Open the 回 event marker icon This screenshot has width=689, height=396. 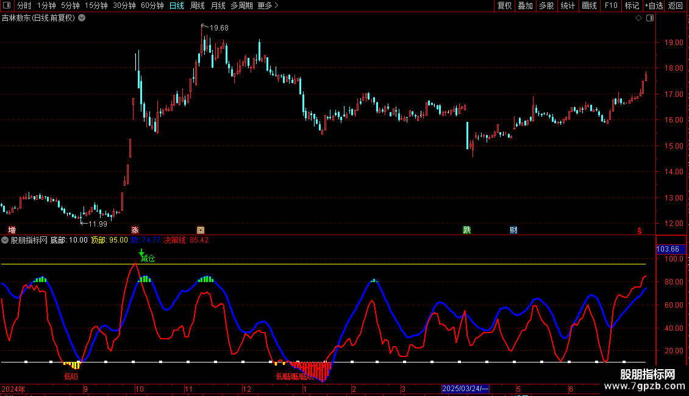click(x=201, y=230)
